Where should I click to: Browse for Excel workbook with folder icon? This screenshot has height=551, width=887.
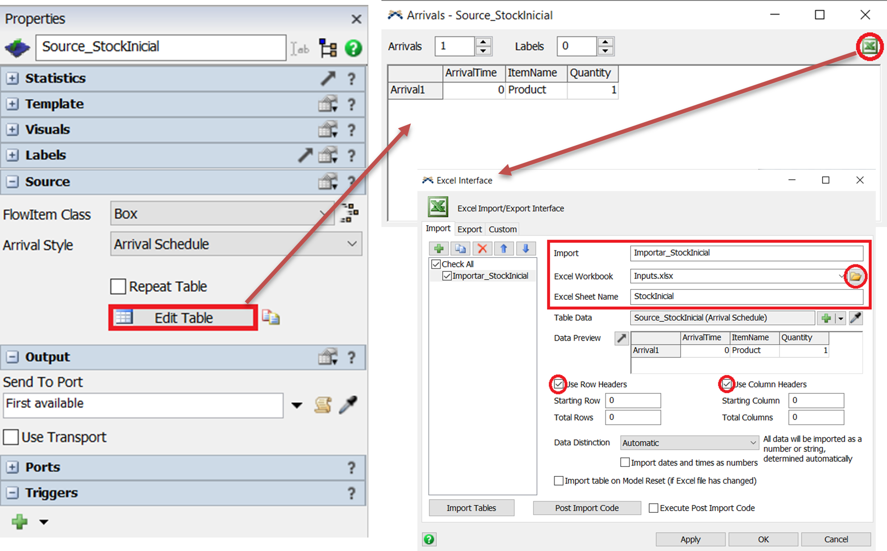[x=855, y=276]
